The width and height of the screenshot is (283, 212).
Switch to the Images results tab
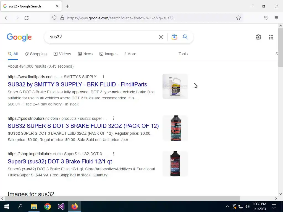point(108,54)
